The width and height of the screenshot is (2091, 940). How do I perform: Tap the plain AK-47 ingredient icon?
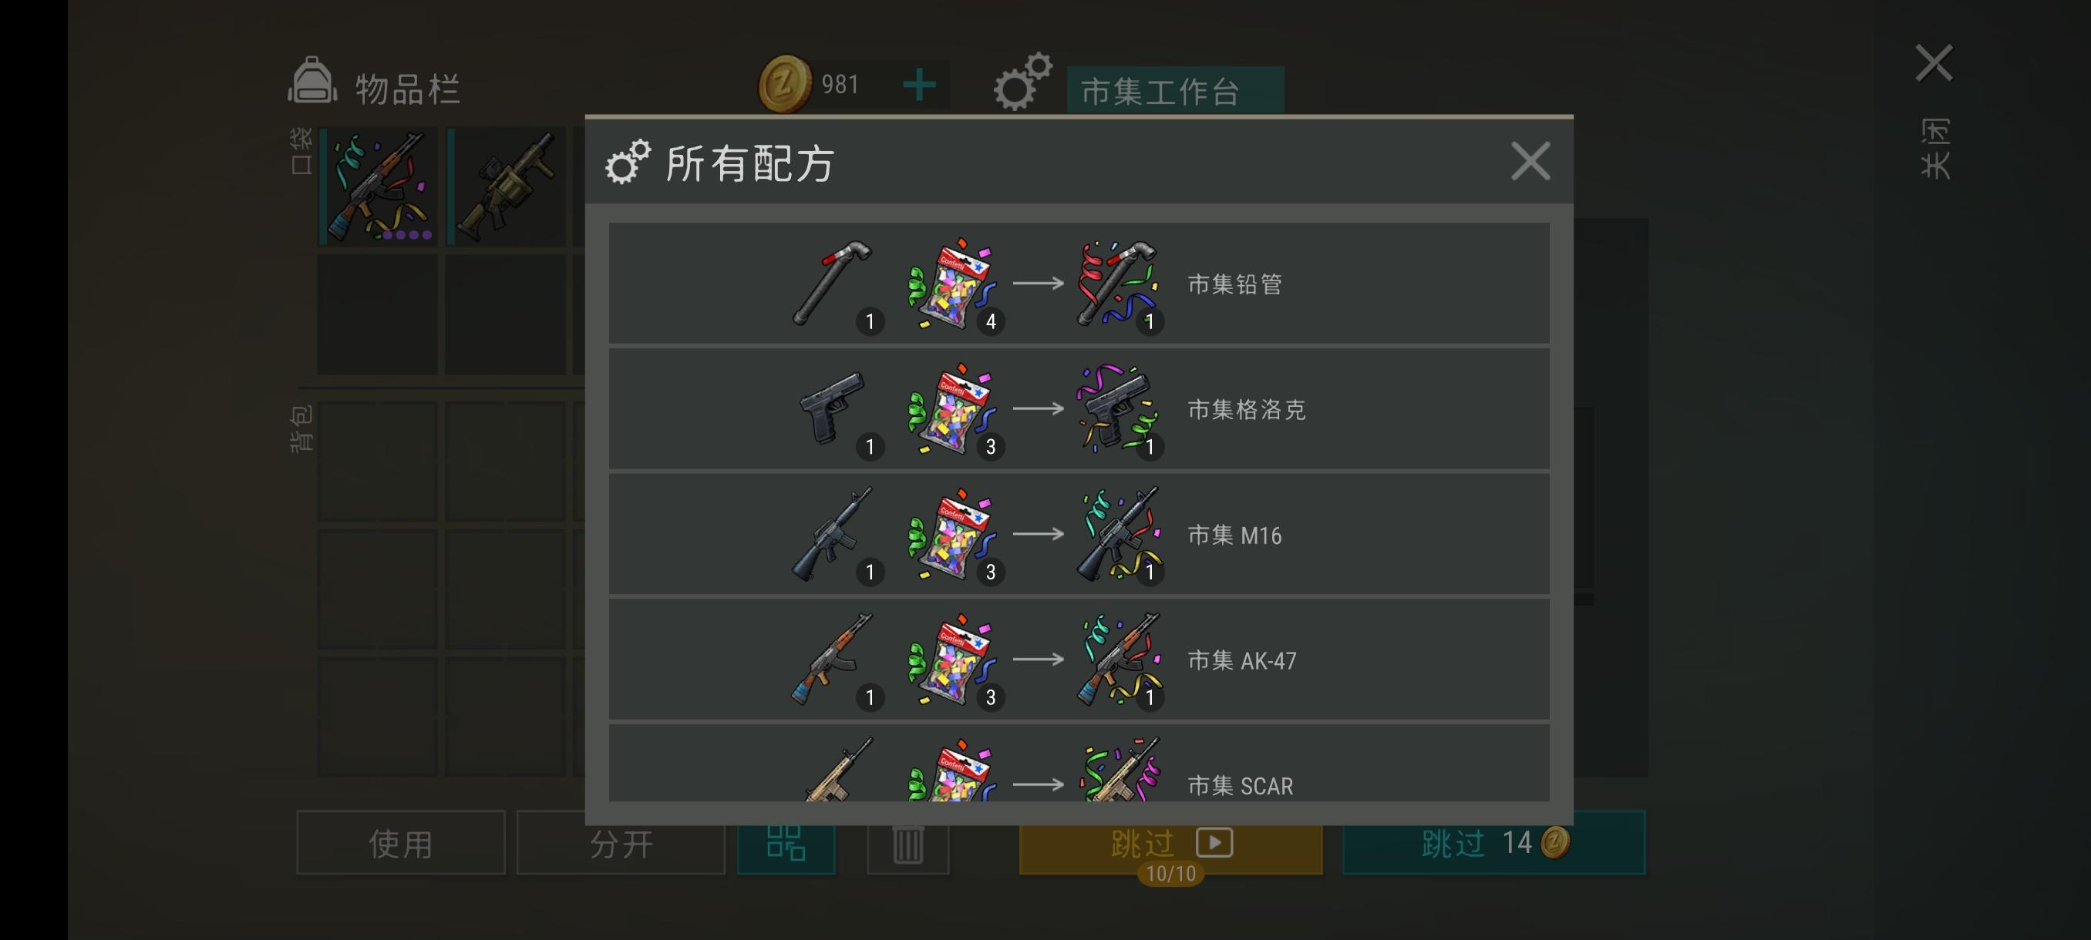[832, 659]
